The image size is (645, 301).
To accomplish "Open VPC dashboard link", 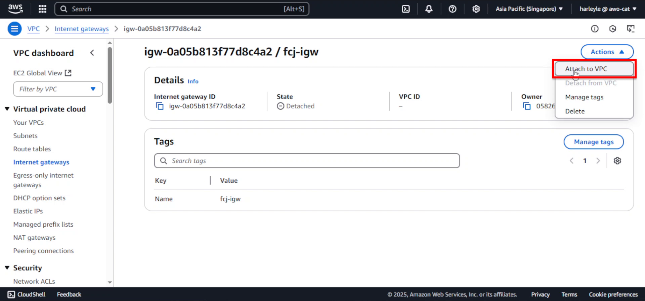I will coord(43,53).
